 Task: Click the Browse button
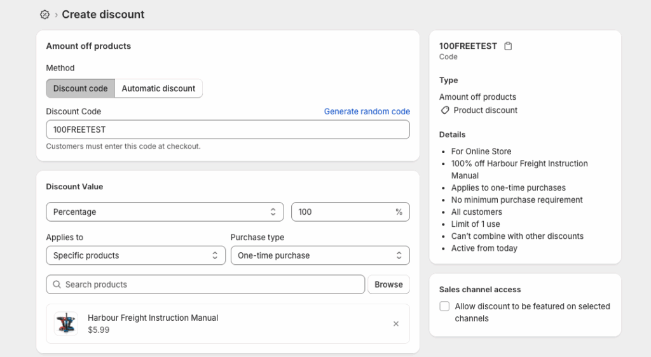[x=388, y=285]
